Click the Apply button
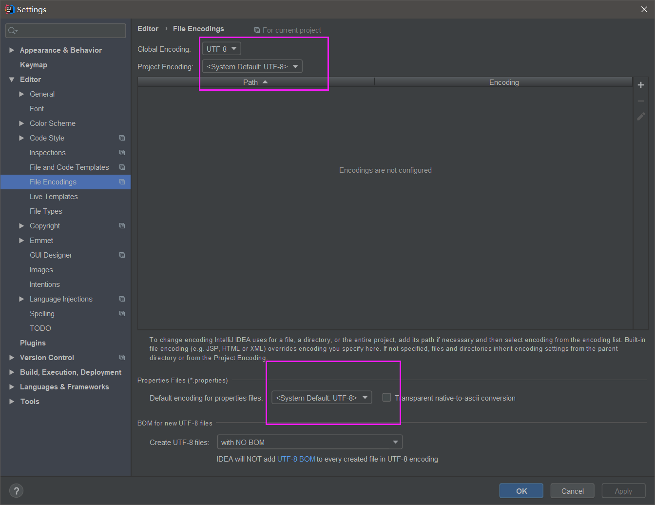655x505 pixels. click(623, 491)
